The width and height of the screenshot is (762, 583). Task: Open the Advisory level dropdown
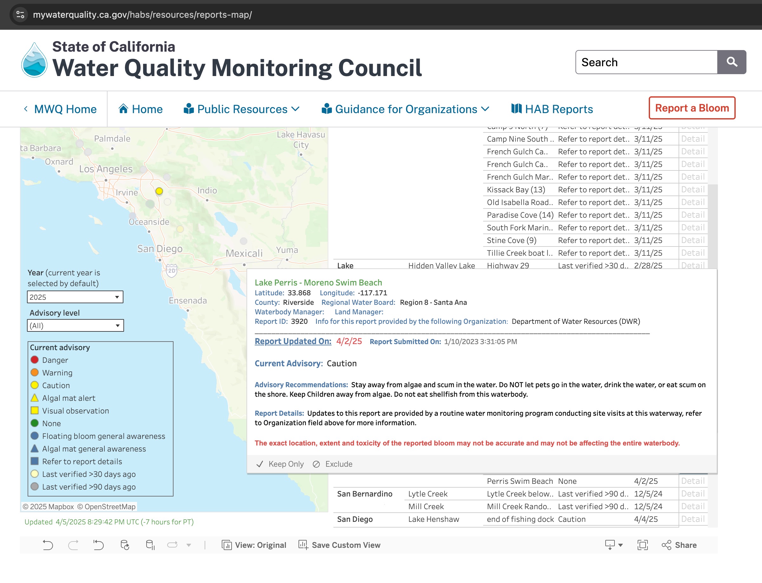click(76, 326)
